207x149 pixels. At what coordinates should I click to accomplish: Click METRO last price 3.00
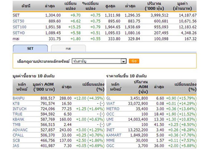160,109
